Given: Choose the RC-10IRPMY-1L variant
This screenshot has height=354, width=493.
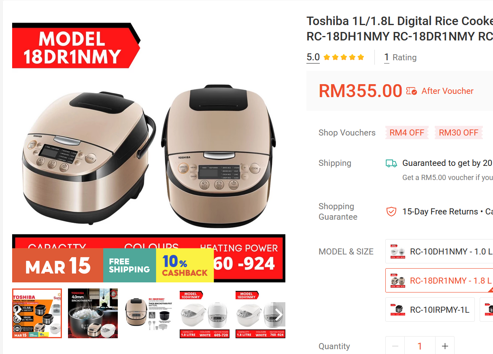Looking at the screenshot, I should point(430,310).
